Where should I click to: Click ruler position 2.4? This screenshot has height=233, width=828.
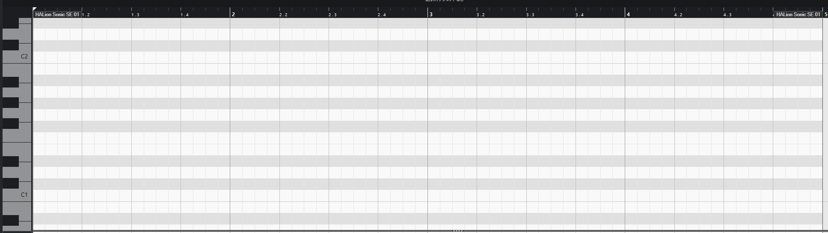pos(382,15)
